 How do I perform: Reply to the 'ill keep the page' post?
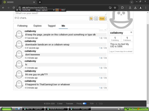click(101, 38)
